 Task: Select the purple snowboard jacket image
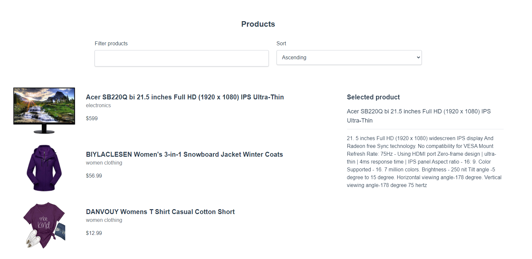click(44, 168)
